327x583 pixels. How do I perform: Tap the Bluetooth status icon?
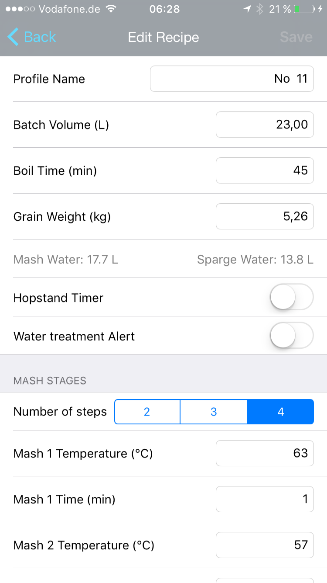click(x=260, y=9)
